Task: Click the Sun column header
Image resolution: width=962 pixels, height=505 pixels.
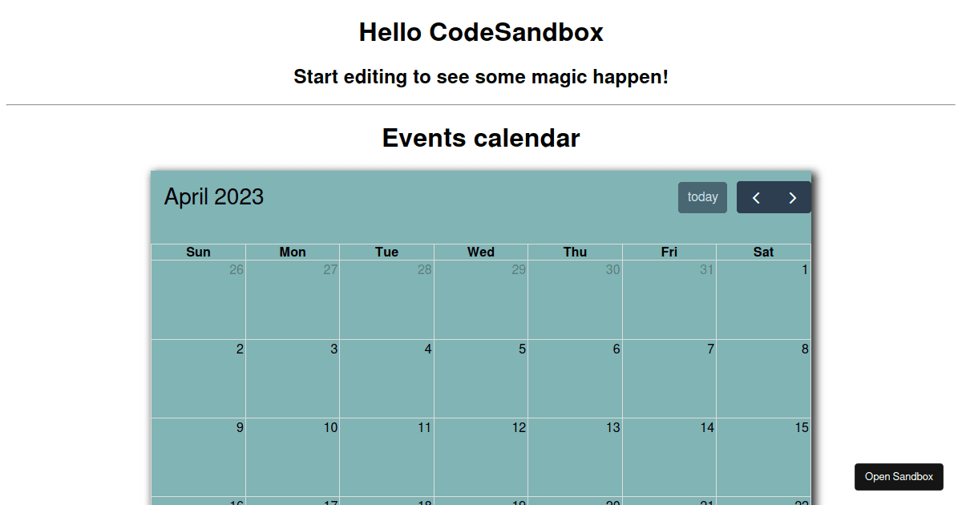Action: tap(198, 252)
